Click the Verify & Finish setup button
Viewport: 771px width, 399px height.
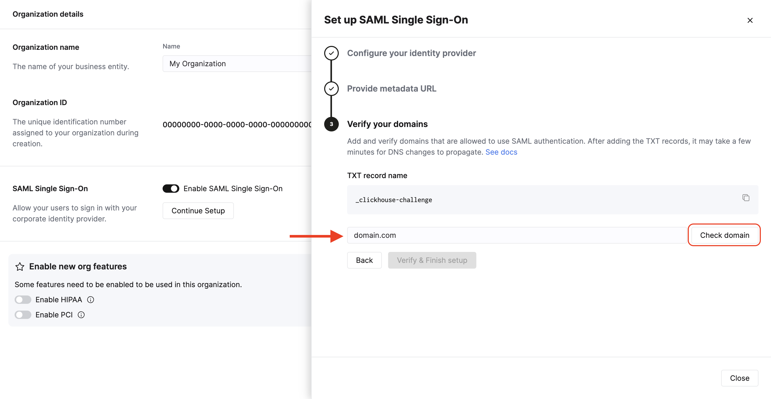coord(432,260)
